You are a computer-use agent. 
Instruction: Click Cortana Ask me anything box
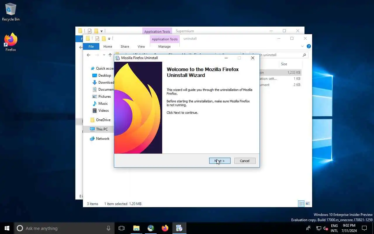(64, 228)
